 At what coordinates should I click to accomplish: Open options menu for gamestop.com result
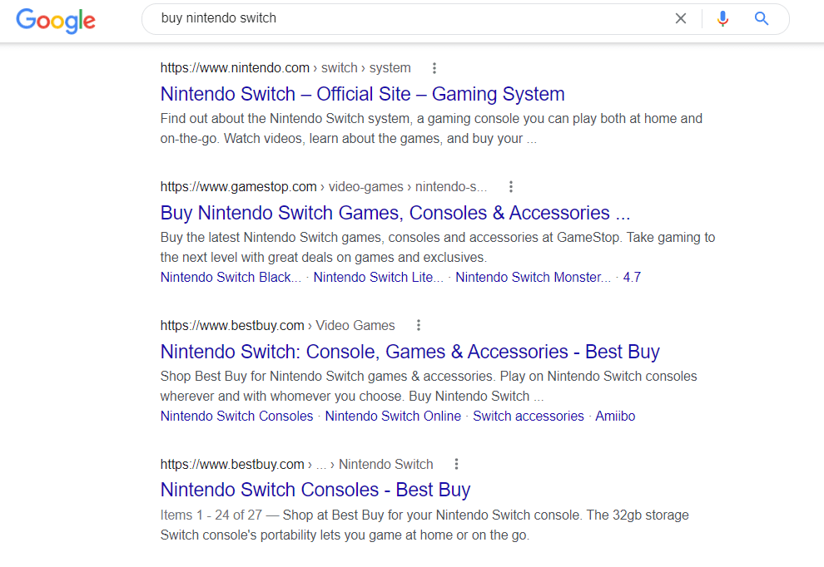click(x=511, y=187)
